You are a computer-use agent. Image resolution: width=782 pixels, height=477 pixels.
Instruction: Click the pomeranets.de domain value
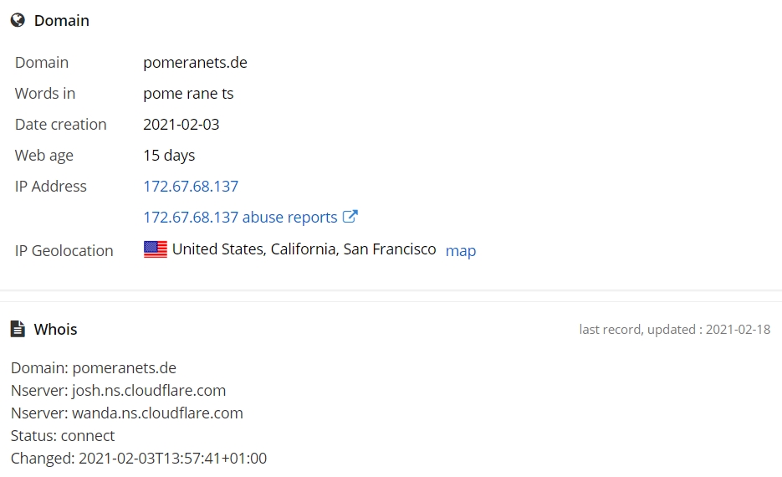click(x=195, y=63)
